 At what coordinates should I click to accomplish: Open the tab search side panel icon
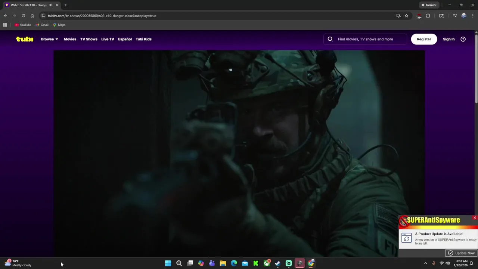(441, 16)
